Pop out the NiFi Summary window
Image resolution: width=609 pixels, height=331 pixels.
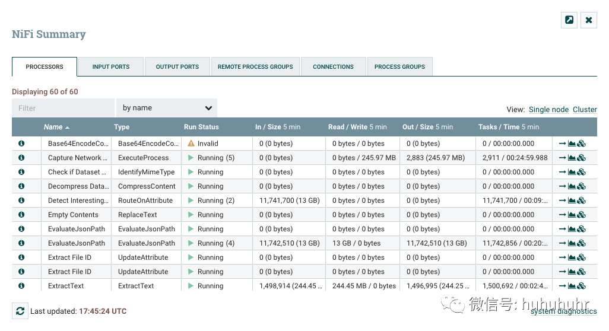click(x=569, y=20)
